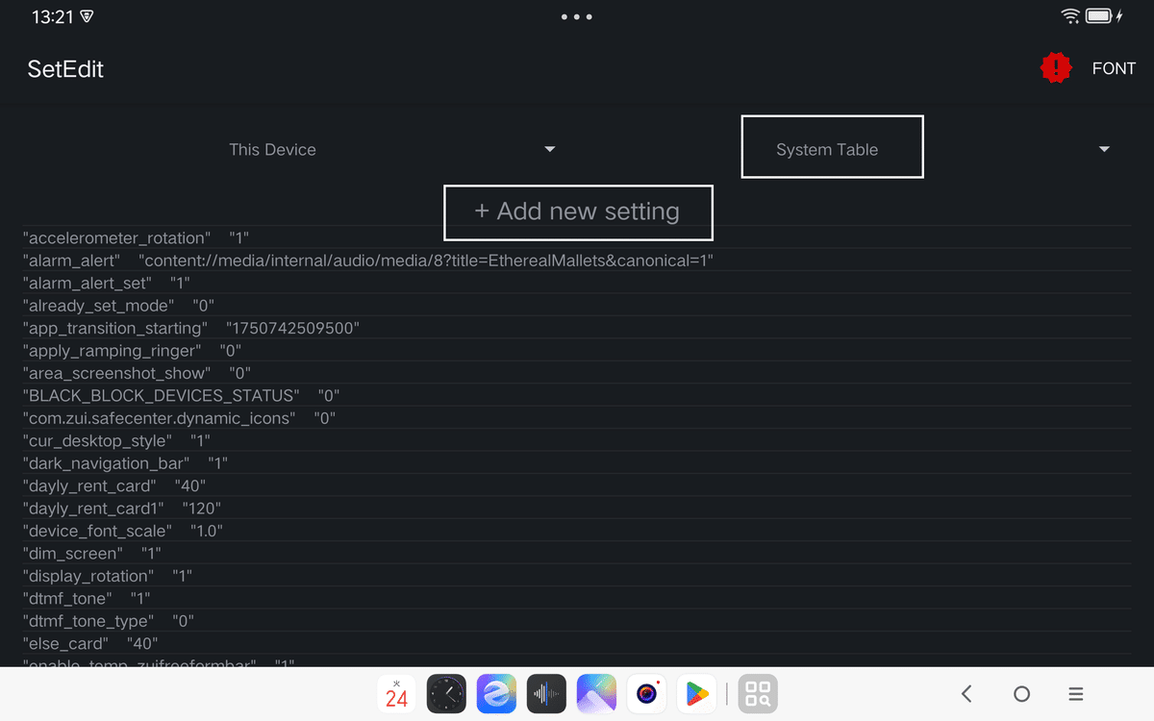Open the calendar app in the dock
Viewport: 1154px width, 721px height.
click(396, 693)
